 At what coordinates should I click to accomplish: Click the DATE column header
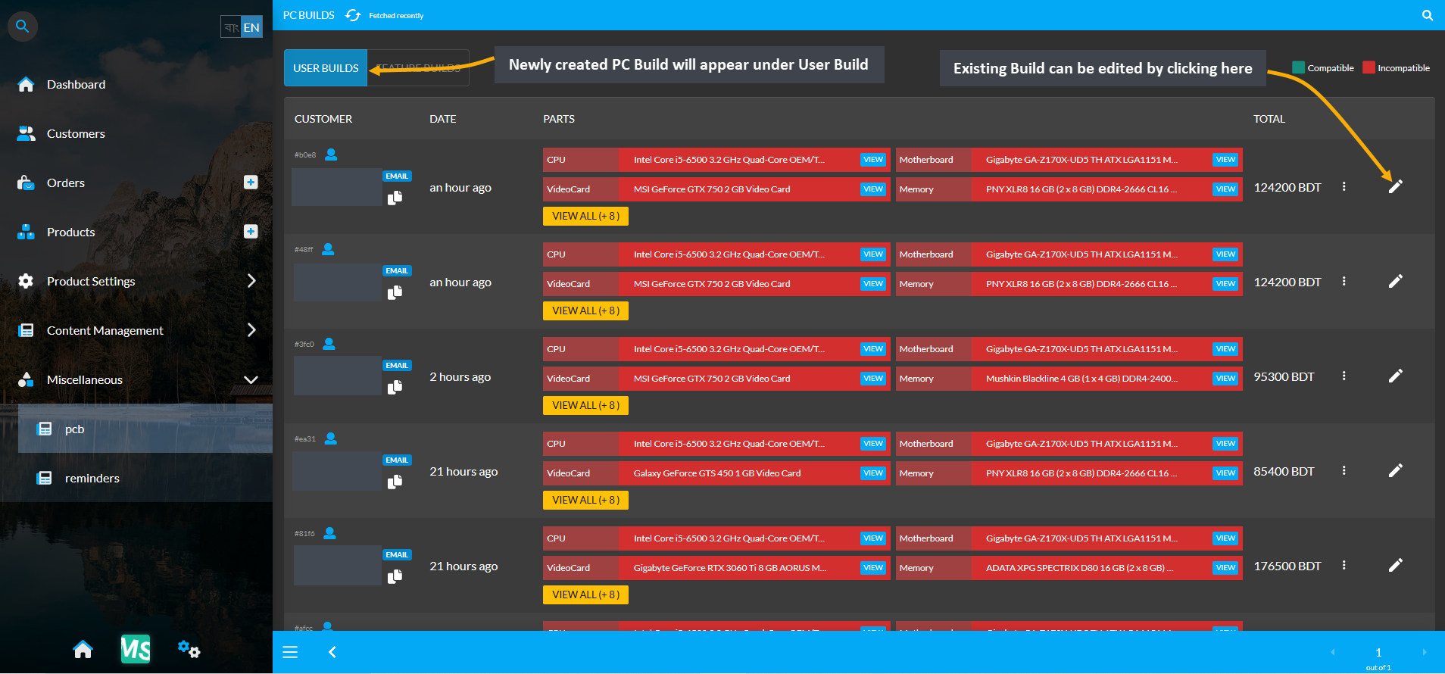pos(442,119)
